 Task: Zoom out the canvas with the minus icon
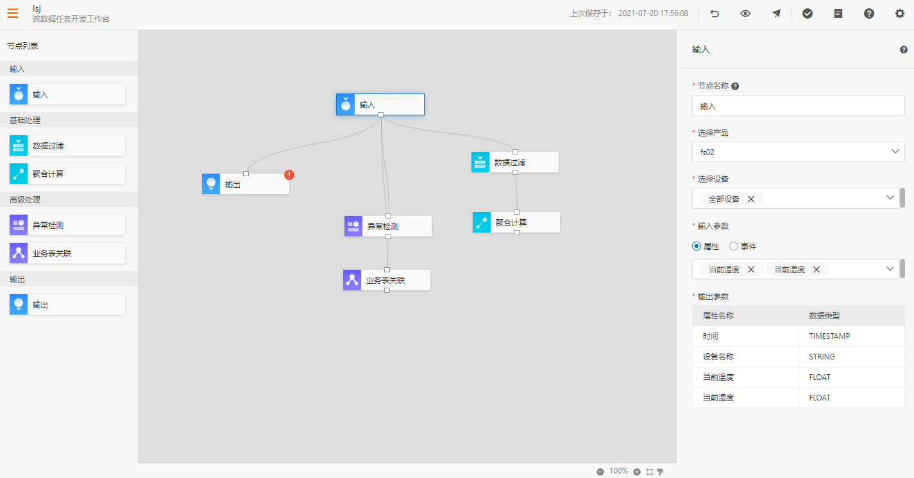point(600,472)
